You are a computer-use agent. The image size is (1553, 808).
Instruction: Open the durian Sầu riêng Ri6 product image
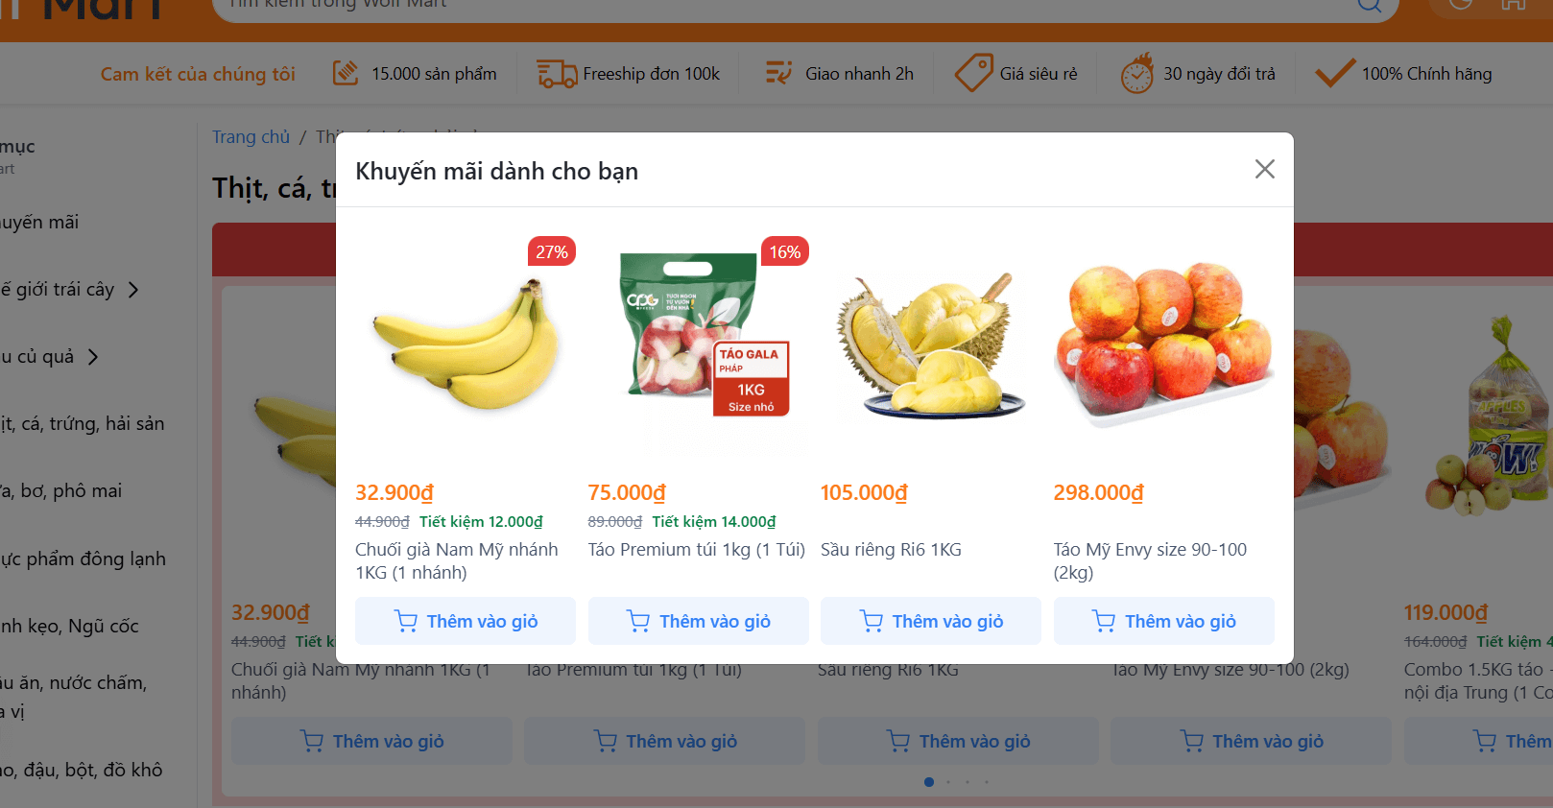click(x=931, y=345)
